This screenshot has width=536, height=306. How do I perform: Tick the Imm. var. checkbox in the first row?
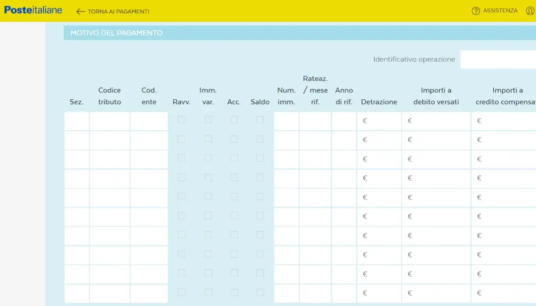click(x=208, y=119)
